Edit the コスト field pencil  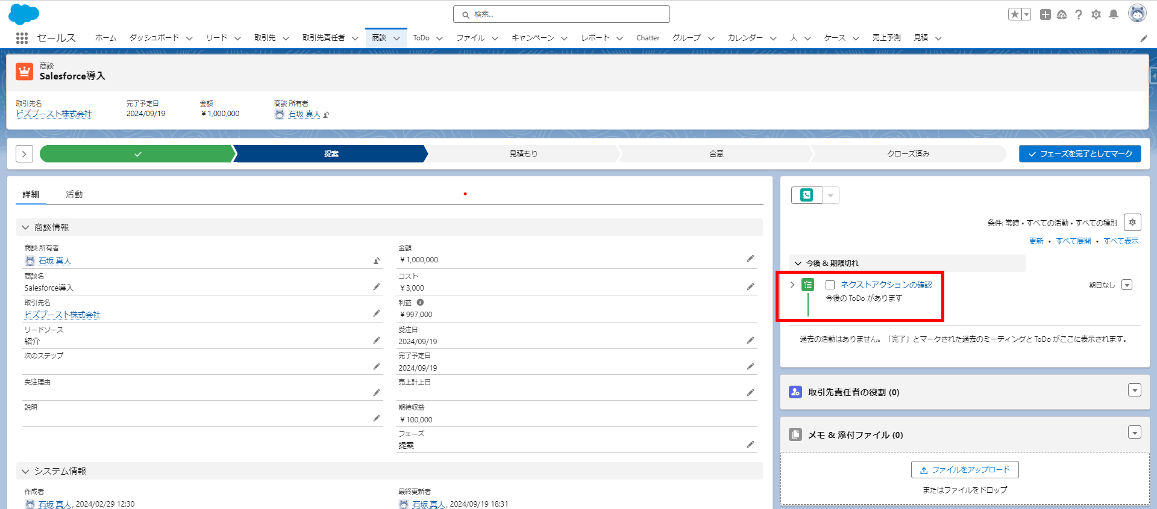(750, 287)
